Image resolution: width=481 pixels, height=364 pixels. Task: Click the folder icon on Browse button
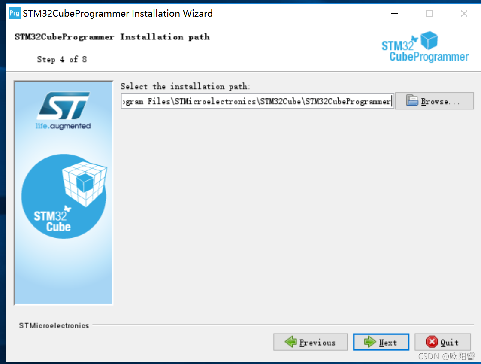coord(412,101)
